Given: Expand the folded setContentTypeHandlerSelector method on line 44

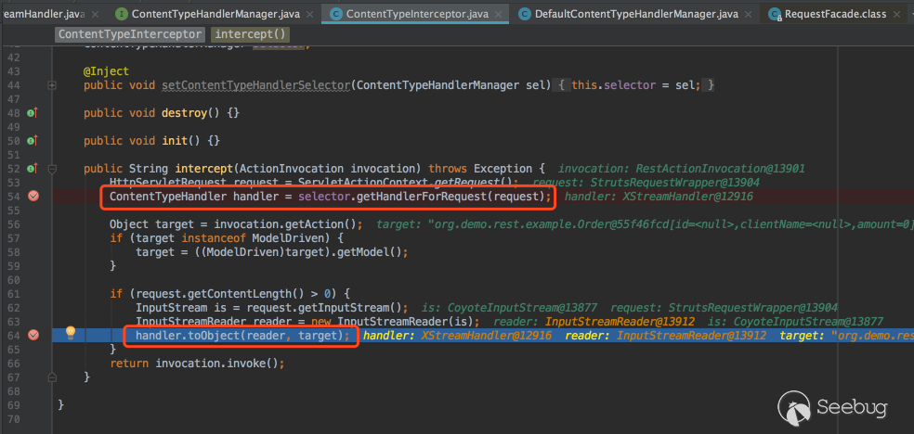Looking at the screenshot, I should (x=52, y=85).
